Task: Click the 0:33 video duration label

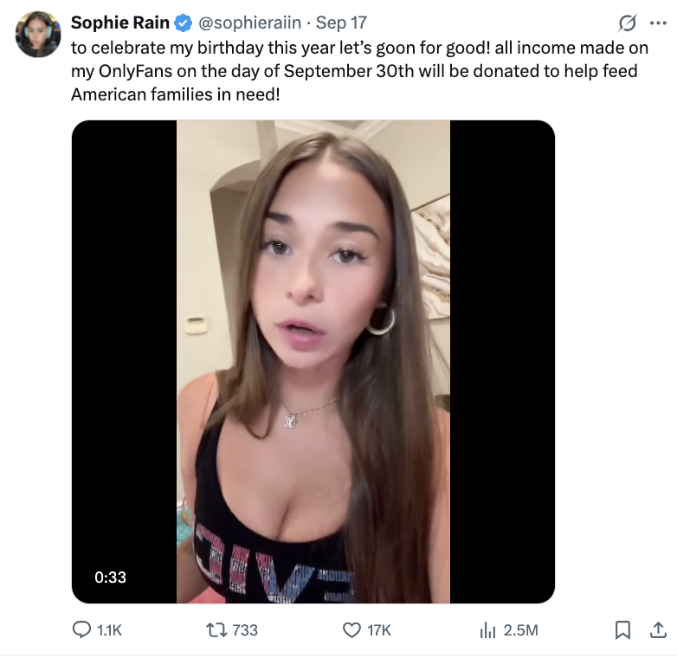Action: (111, 577)
